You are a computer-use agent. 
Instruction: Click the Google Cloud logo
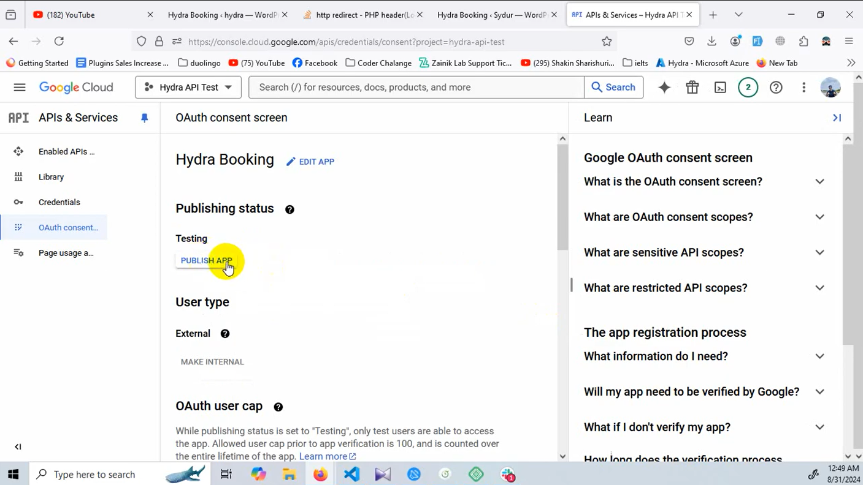[76, 87]
